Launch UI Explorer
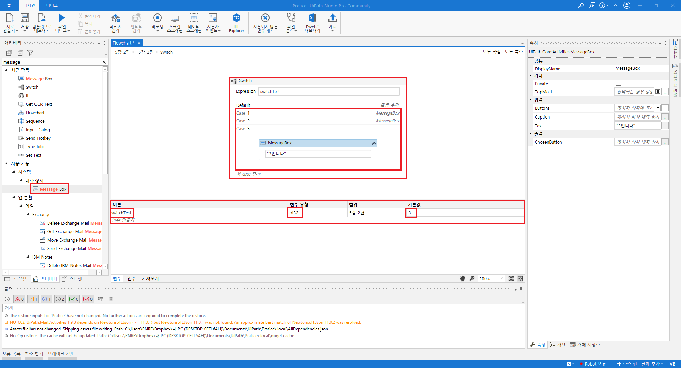681x368 pixels. [x=237, y=23]
